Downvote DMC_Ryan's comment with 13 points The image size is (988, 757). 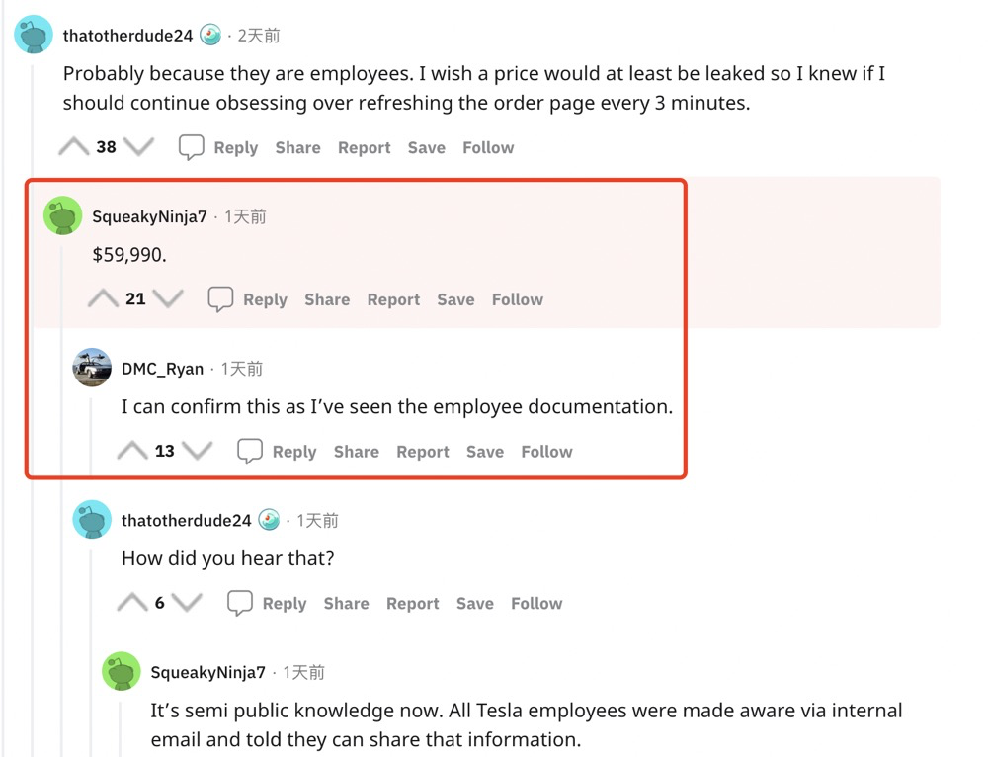(198, 452)
